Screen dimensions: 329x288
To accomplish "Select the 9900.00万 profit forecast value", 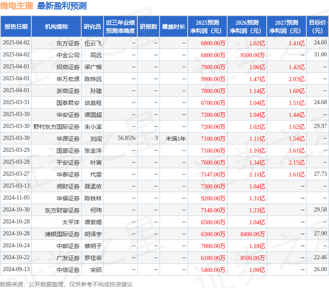I will pos(213,79).
